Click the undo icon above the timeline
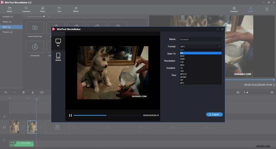This screenshot has height=149, width=276. (x=6, y=92)
